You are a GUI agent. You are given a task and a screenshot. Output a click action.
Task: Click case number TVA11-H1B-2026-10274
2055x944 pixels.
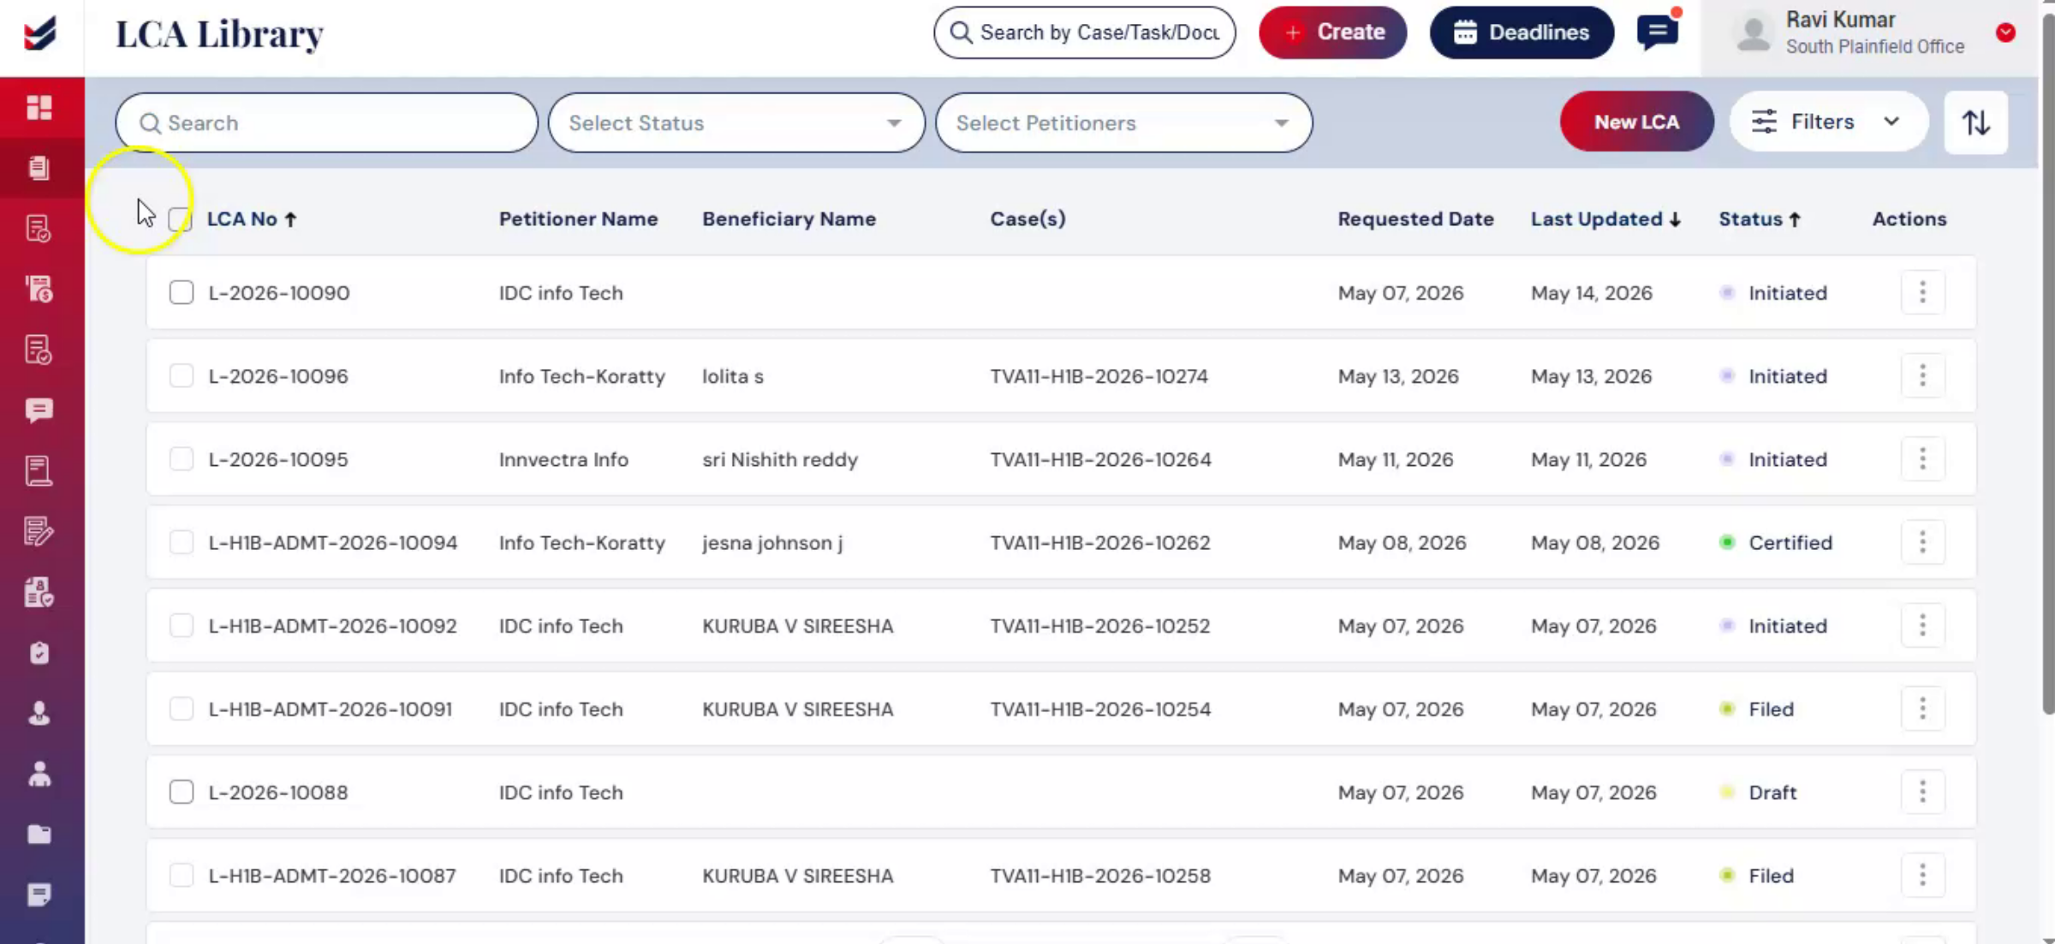tap(1099, 376)
